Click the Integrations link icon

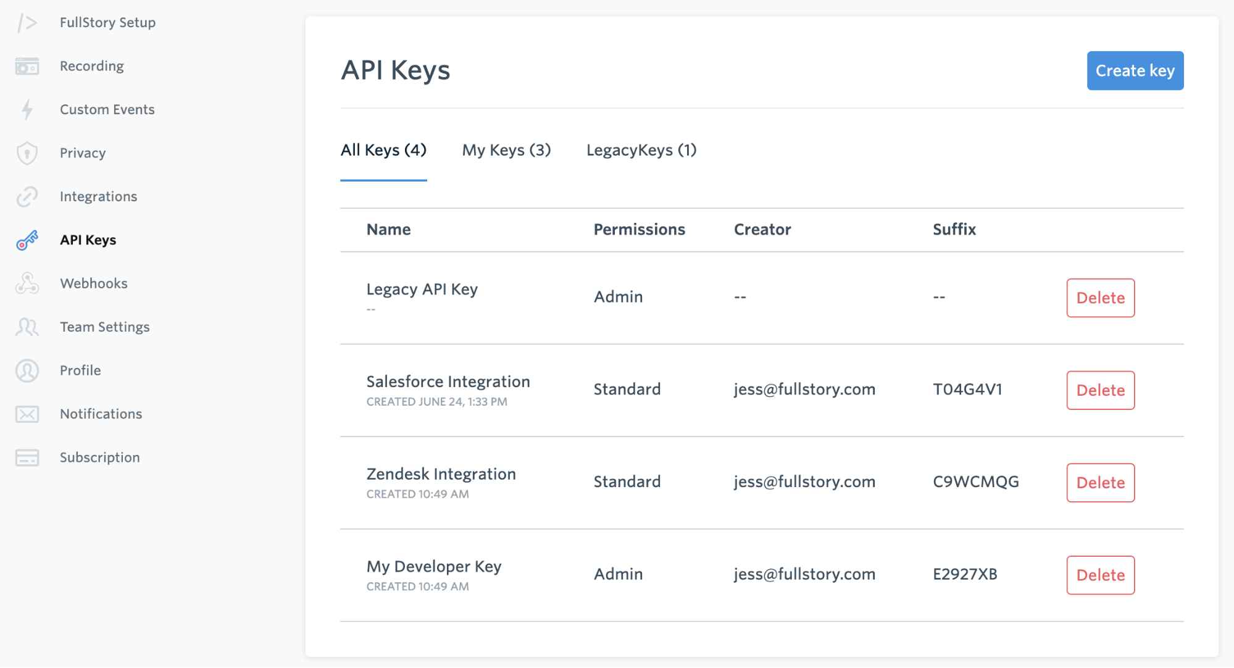[x=27, y=197]
